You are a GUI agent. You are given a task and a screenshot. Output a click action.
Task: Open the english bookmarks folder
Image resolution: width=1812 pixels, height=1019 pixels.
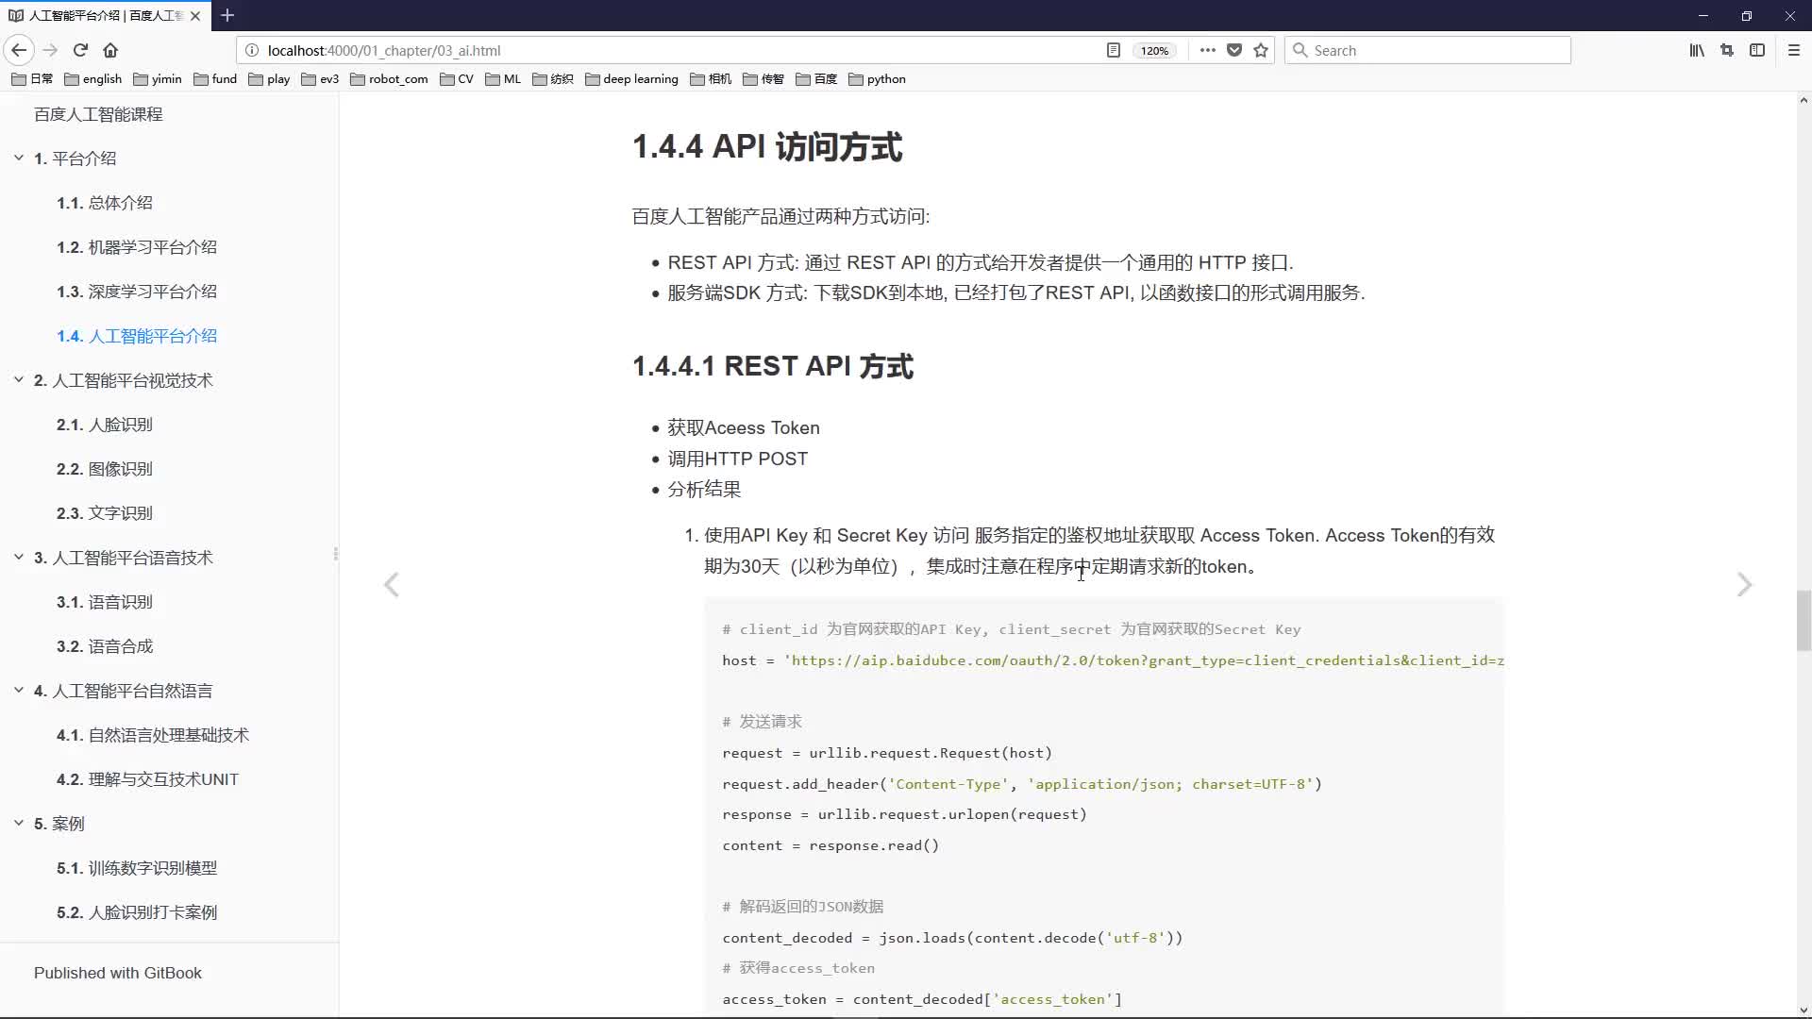[x=92, y=79]
